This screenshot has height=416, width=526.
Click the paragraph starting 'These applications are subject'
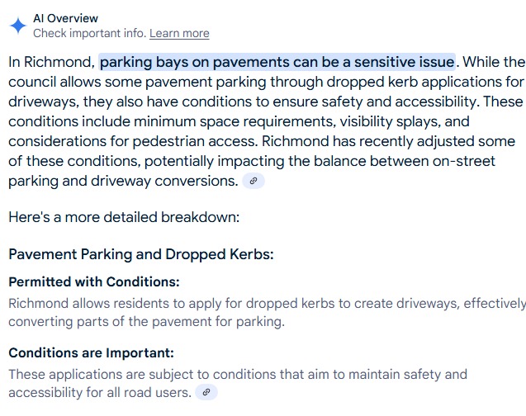238,383
